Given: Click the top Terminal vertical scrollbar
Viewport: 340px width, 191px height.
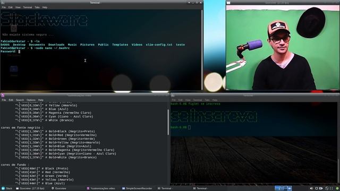Looking at the screenshot, I should (x=202, y=49).
